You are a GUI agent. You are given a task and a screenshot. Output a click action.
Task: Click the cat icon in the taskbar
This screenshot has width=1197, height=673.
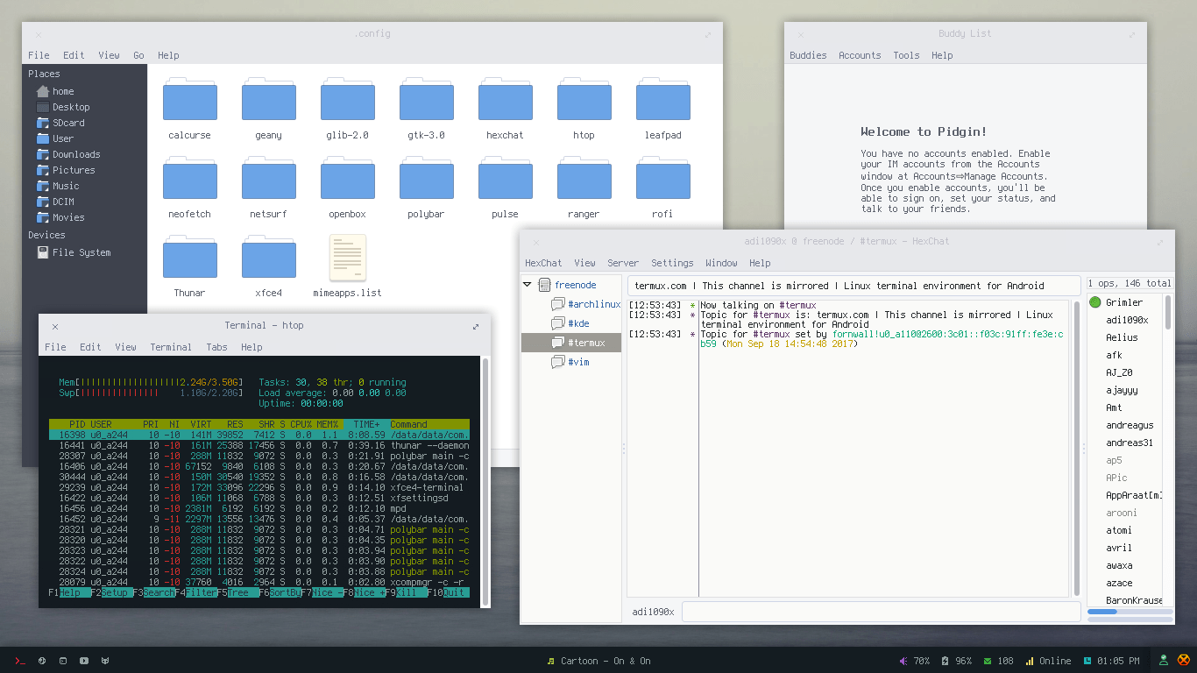tap(105, 661)
